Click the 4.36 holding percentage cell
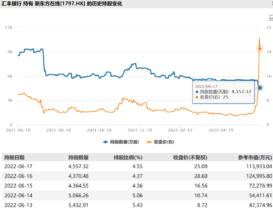The height and width of the screenshot is (209, 273). (x=137, y=186)
